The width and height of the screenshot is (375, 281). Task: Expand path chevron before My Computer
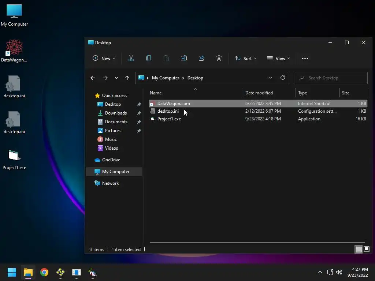pos(148,78)
